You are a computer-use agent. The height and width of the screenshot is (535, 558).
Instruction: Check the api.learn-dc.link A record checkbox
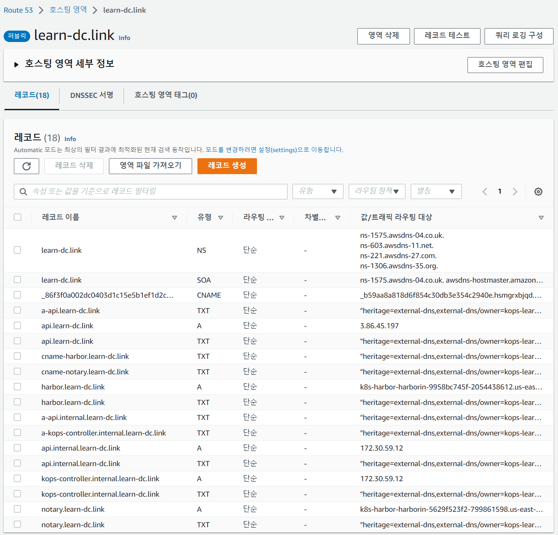[x=18, y=325]
